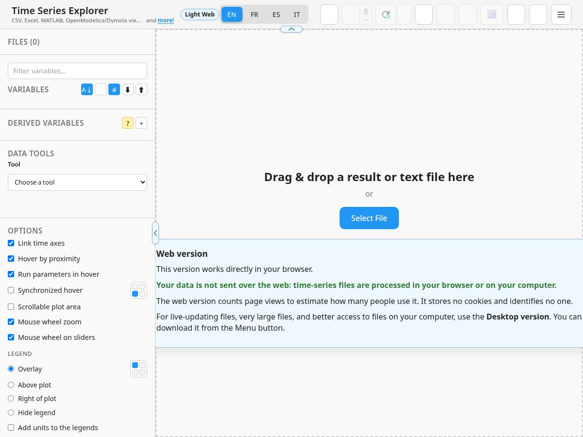Select Right of plot legend option
The height and width of the screenshot is (437, 583).
click(11, 399)
